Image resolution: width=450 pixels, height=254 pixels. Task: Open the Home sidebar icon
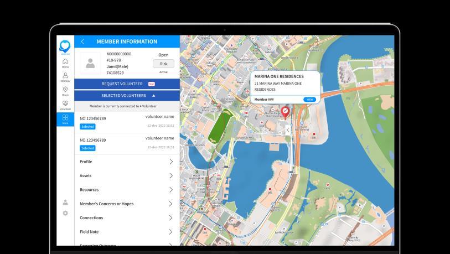[x=65, y=63]
